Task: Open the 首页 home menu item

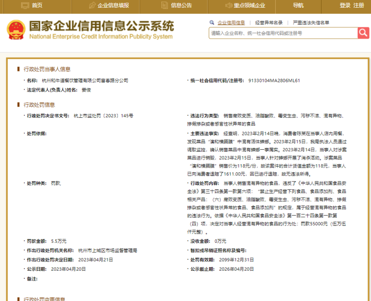Action: point(37,5)
